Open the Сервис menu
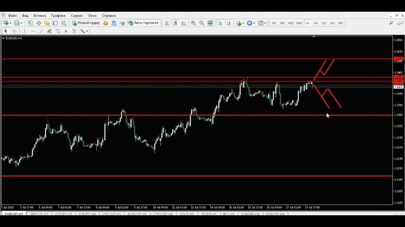 point(77,16)
